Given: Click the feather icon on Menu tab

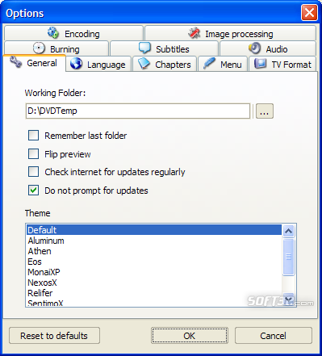Looking at the screenshot, I should (209, 63).
